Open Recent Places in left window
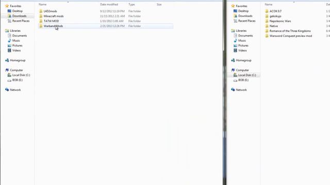 (x=21, y=21)
